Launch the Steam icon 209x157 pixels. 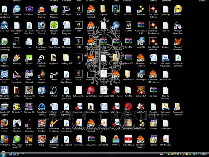pyautogui.click(x=54, y=74)
